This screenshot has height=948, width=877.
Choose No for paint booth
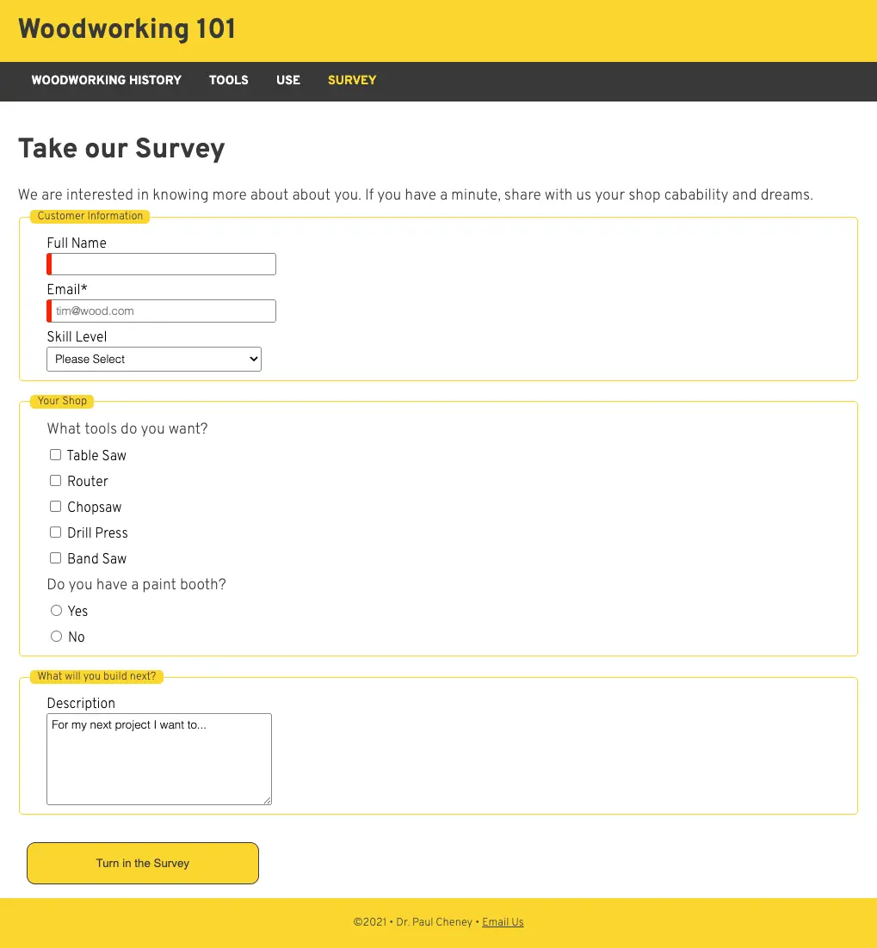click(56, 636)
